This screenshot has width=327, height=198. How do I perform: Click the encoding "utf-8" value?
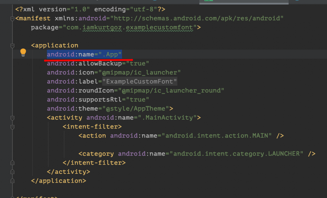[144, 9]
